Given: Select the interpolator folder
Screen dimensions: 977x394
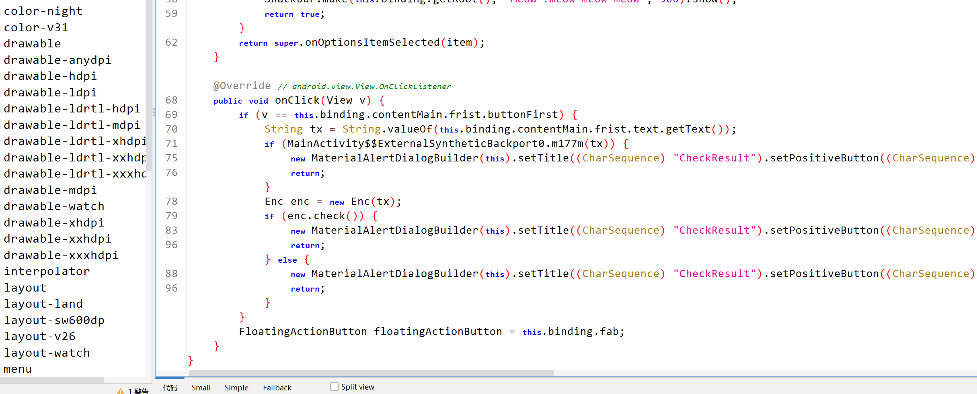Looking at the screenshot, I should tap(47, 271).
